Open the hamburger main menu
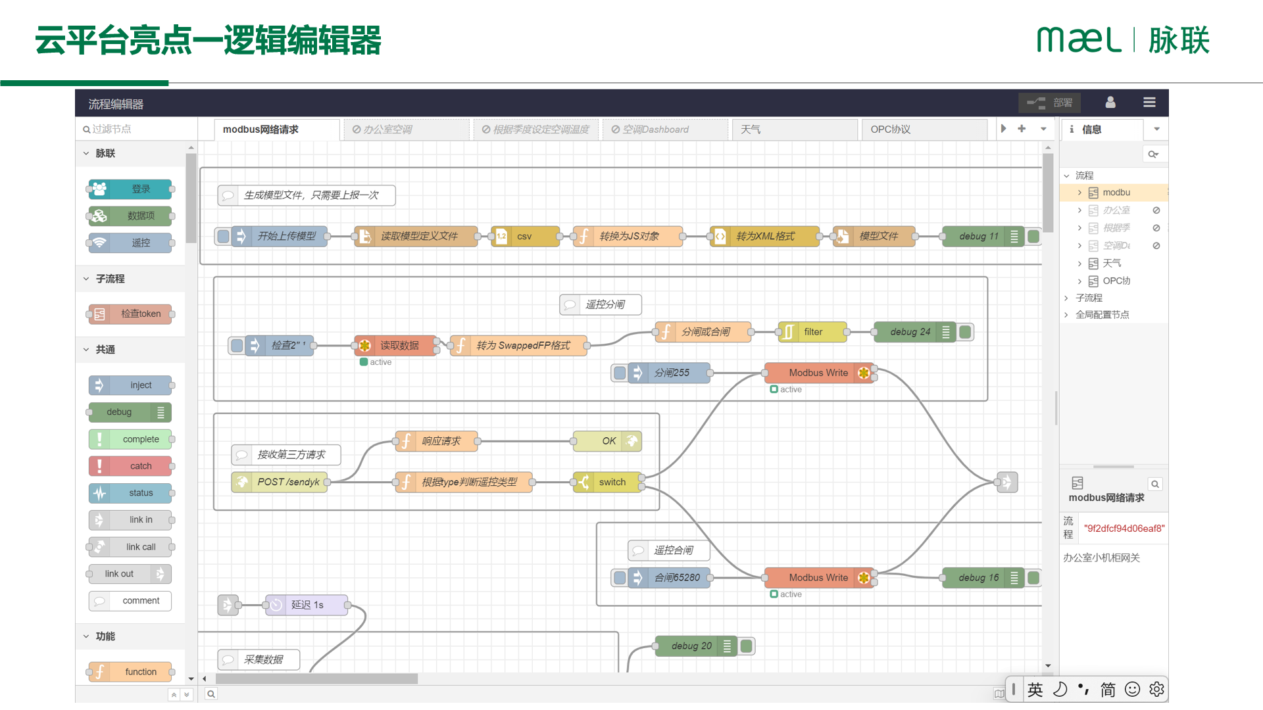Screen dimensions: 1263x710 pyautogui.click(x=1149, y=103)
